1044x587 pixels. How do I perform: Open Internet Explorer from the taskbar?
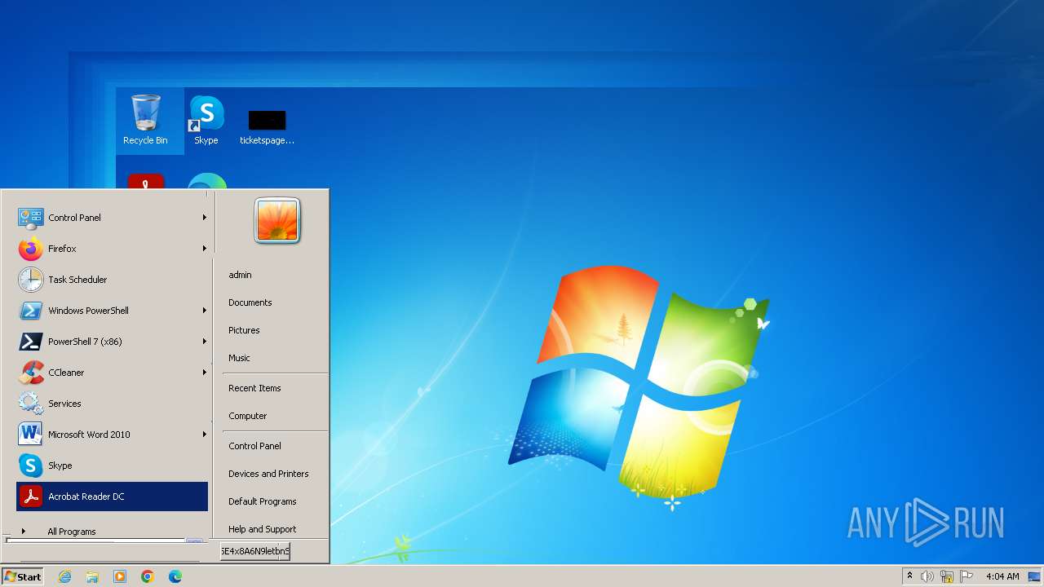tap(64, 576)
